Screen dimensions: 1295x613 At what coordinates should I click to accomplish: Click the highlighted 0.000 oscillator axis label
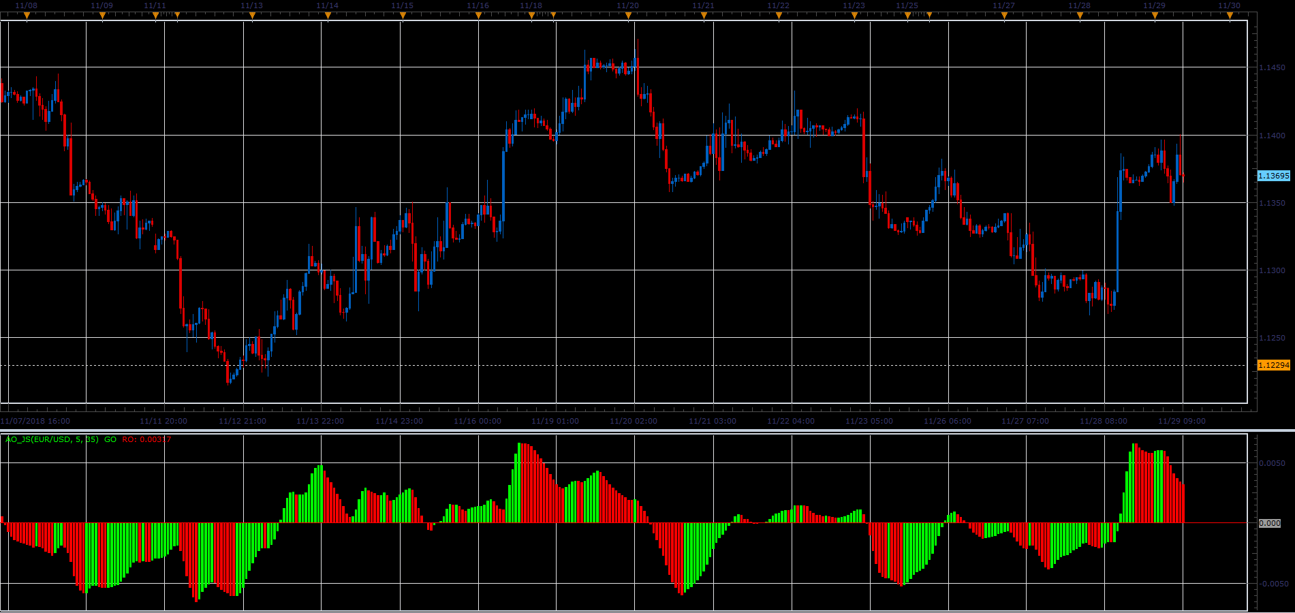pos(1270,523)
